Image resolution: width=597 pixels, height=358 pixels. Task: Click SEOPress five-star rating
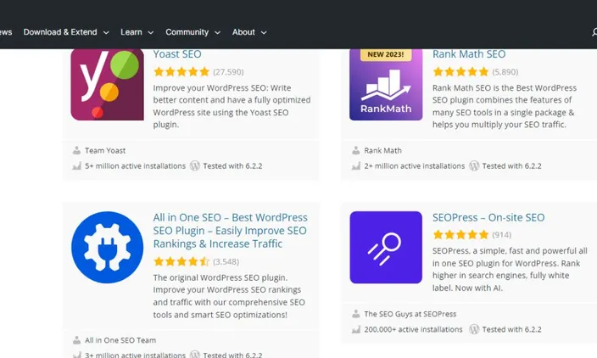pos(460,235)
